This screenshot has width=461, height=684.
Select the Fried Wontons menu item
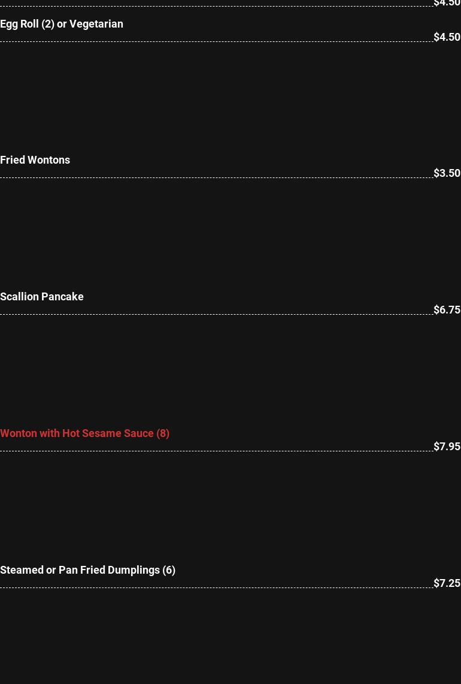pos(35,160)
